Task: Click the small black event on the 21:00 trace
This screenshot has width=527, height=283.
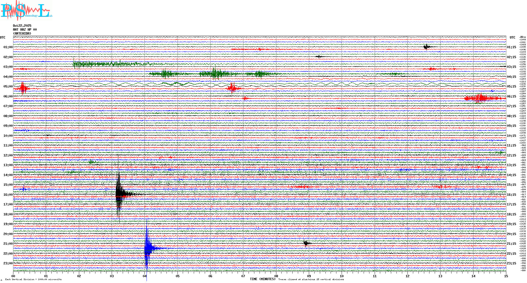Action: coord(306,243)
